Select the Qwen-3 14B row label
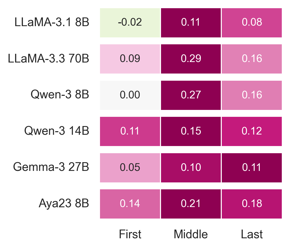The image size is (290, 248). pyautogui.click(x=57, y=131)
